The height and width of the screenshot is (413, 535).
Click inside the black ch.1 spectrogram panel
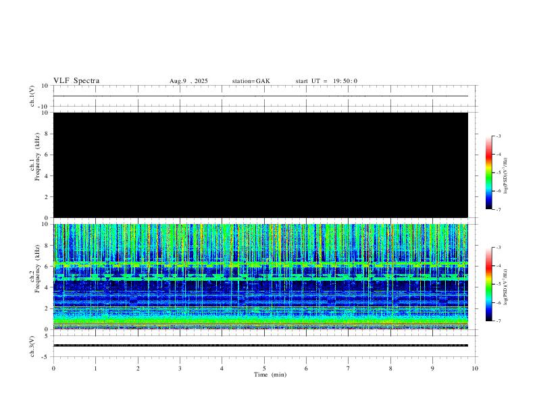click(260, 165)
